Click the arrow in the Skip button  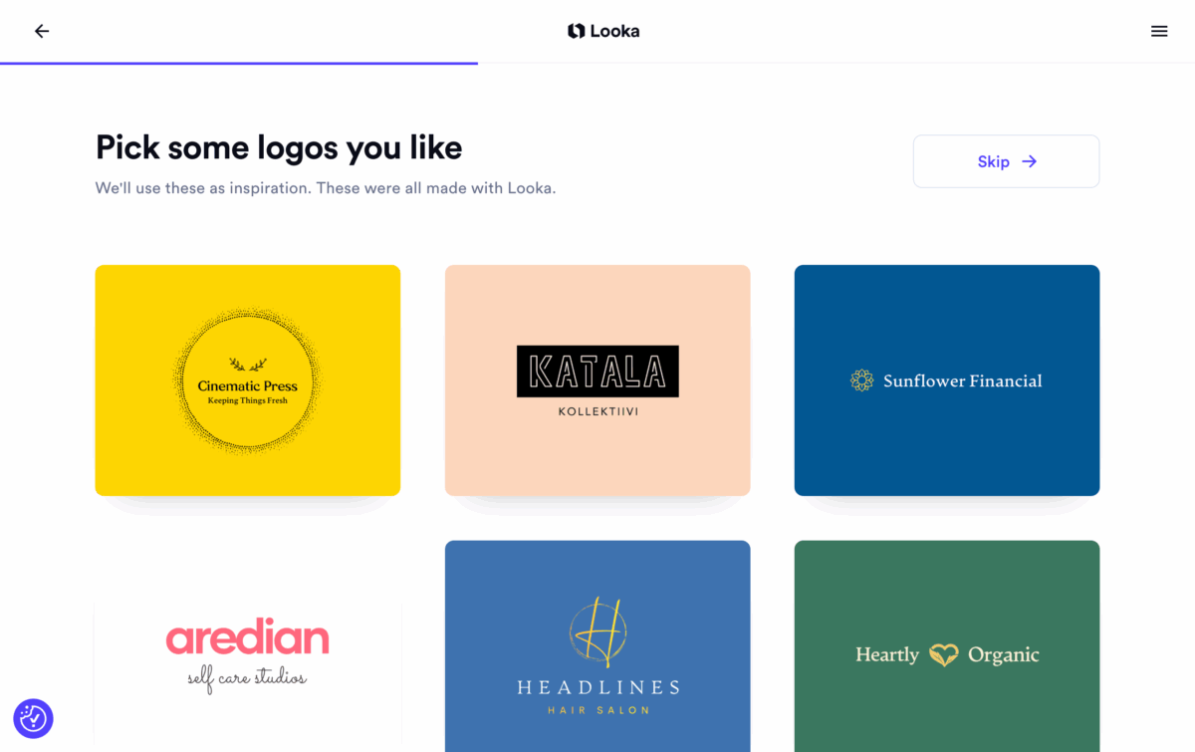click(x=1030, y=161)
